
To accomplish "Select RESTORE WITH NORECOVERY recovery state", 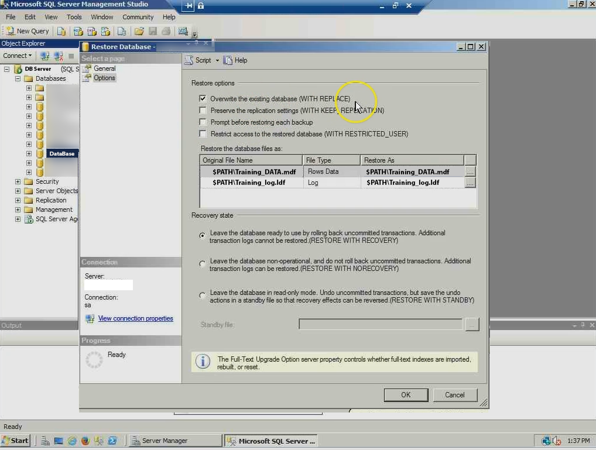I will tap(202, 263).
